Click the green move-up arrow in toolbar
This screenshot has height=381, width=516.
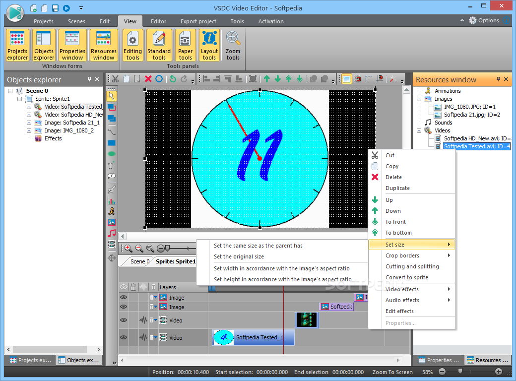pos(266,79)
